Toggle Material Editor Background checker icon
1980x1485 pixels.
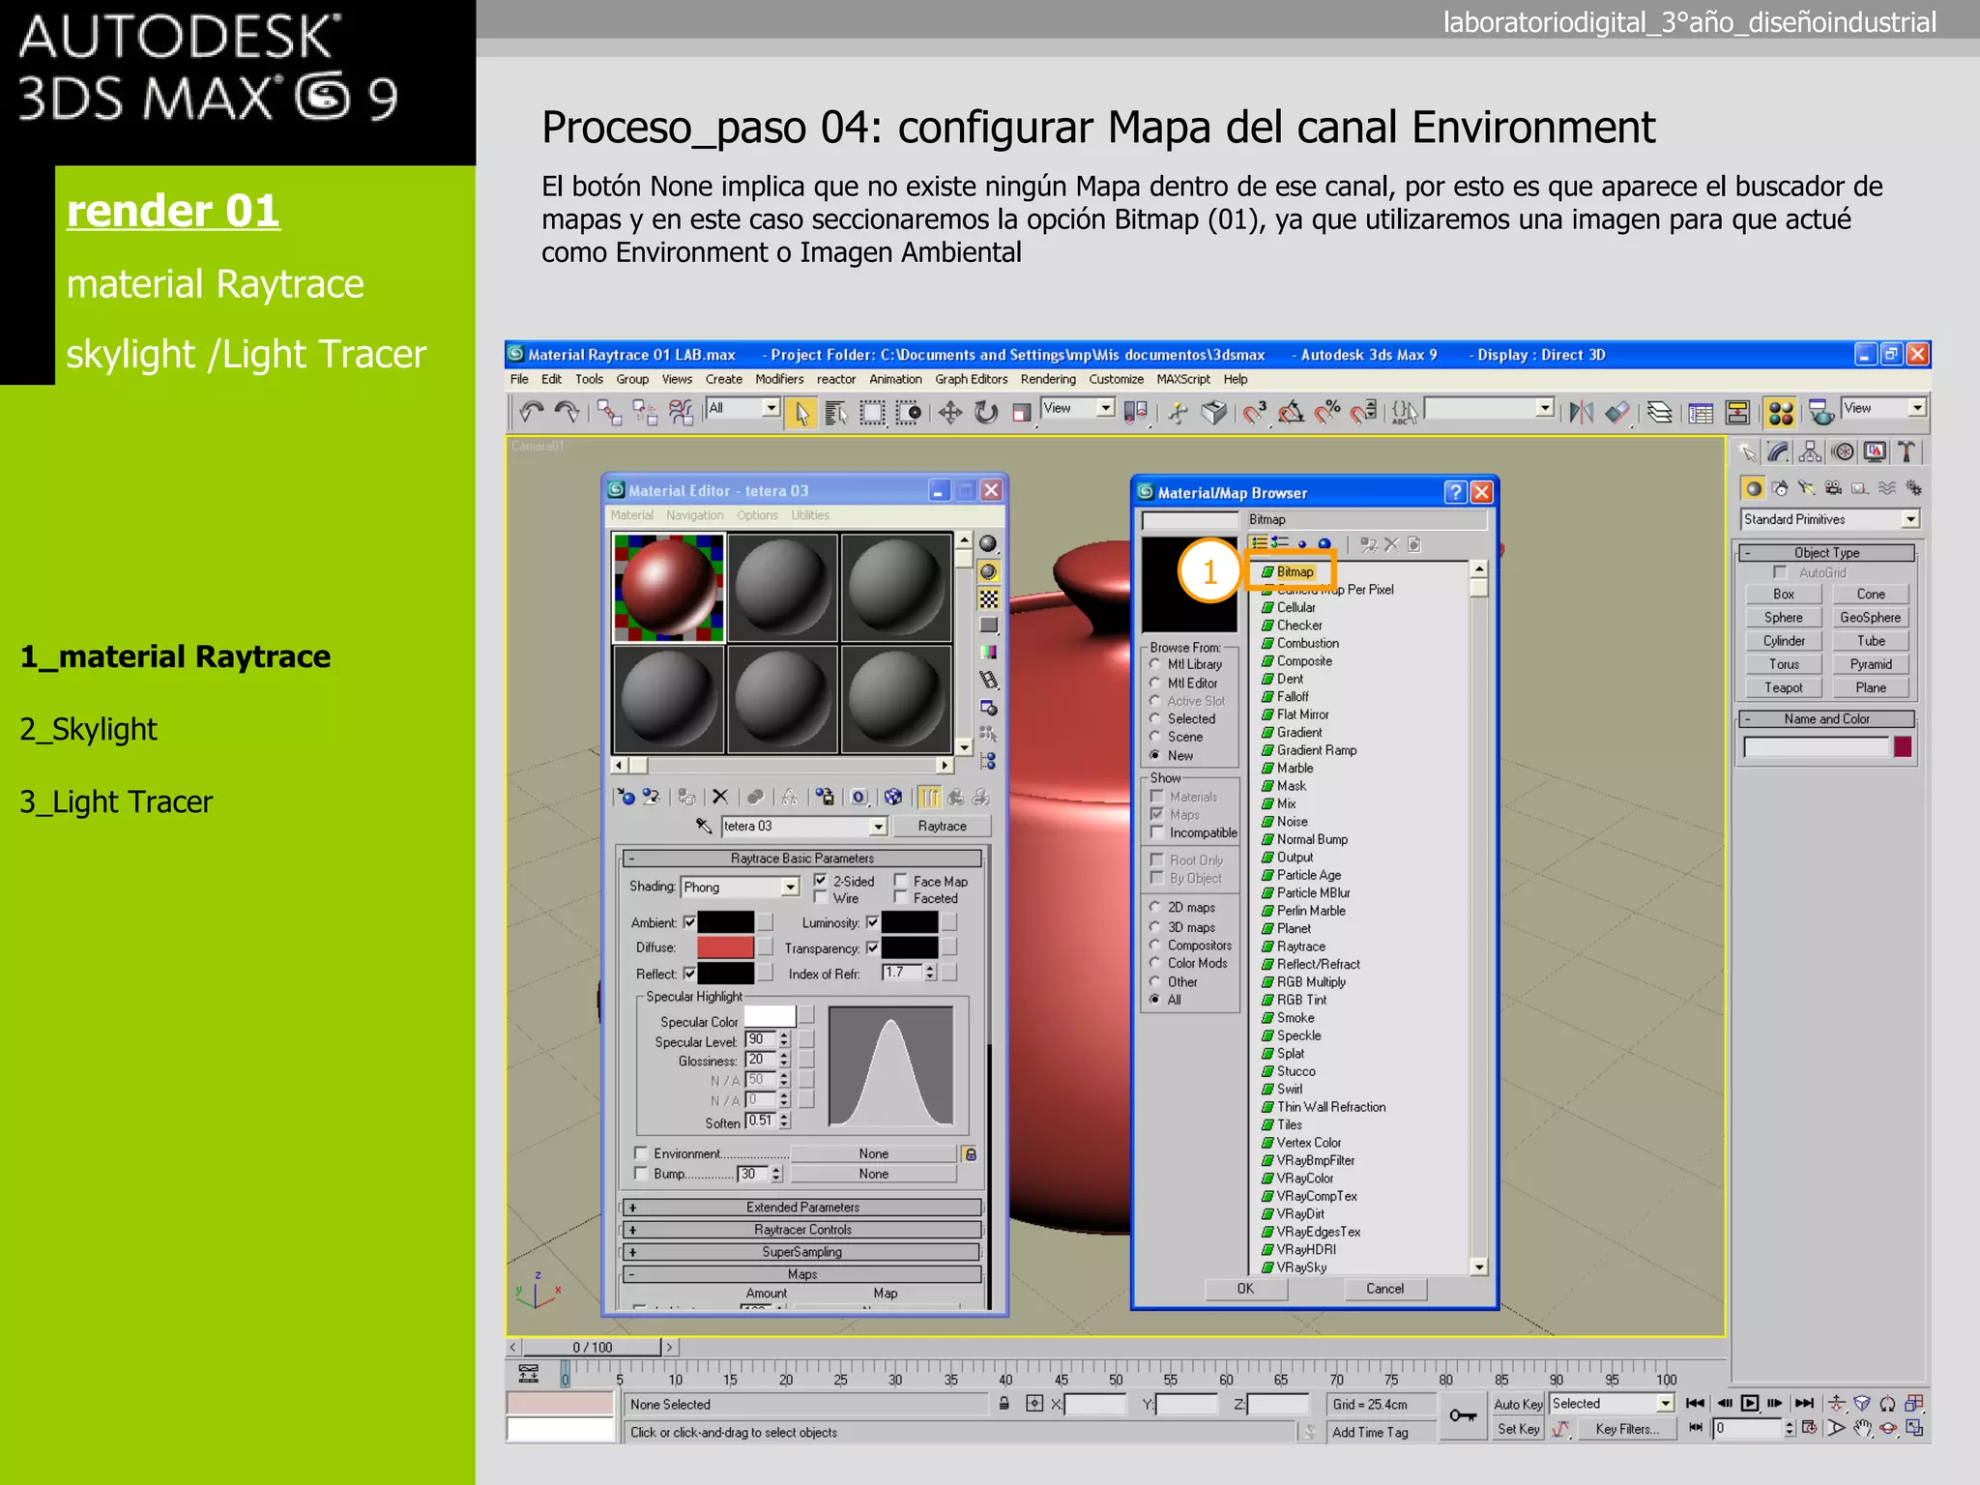pos(988,598)
